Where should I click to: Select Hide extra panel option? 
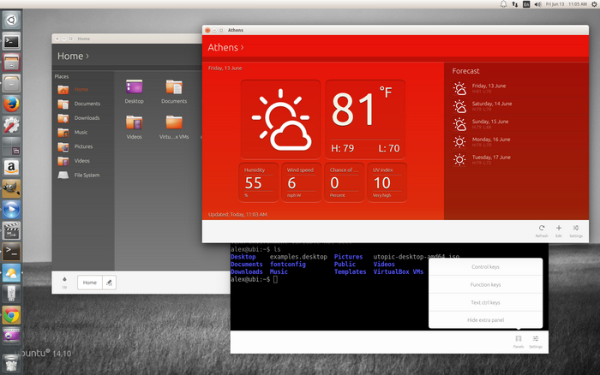click(485, 319)
